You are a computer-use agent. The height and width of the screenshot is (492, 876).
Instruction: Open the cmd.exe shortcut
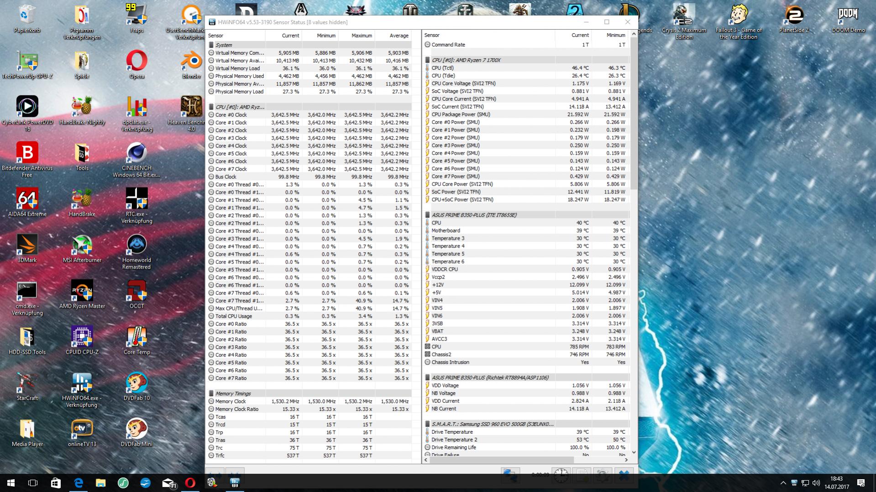27,298
